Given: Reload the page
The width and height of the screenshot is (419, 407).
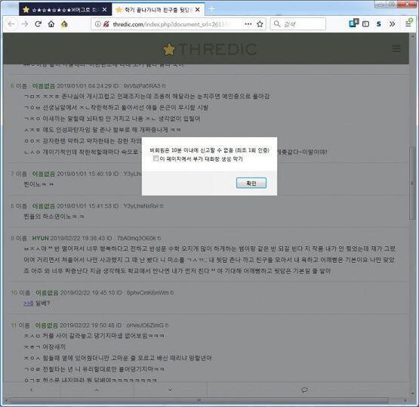Looking at the screenshot, I should (38, 24).
